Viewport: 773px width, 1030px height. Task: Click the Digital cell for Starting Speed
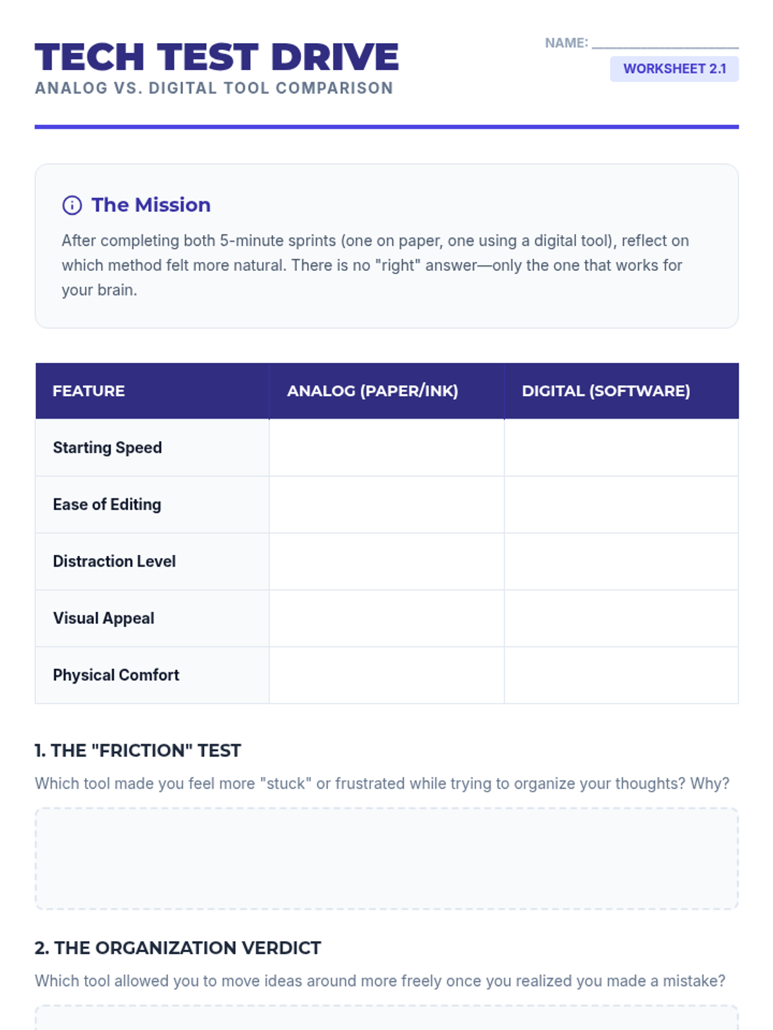click(621, 447)
